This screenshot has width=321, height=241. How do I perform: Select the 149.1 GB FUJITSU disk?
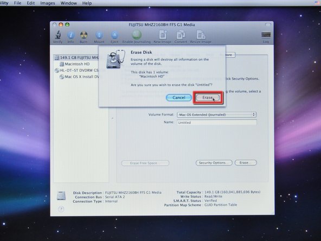77,58
